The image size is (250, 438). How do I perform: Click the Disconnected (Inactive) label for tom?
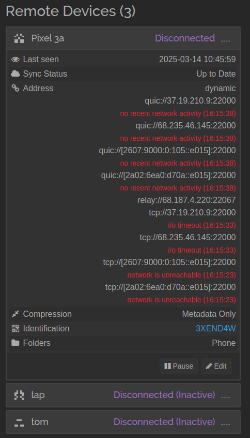164,422
